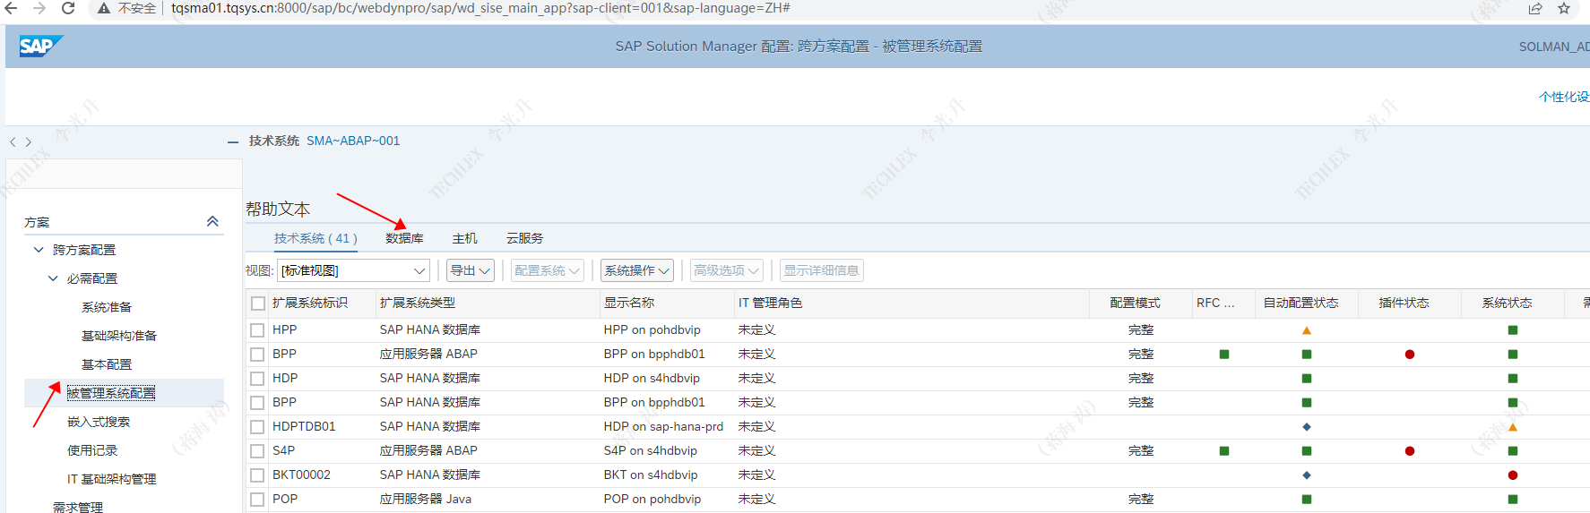This screenshot has width=1590, height=513.
Task: Open the 高级选项 dropdown
Action: tap(726, 270)
